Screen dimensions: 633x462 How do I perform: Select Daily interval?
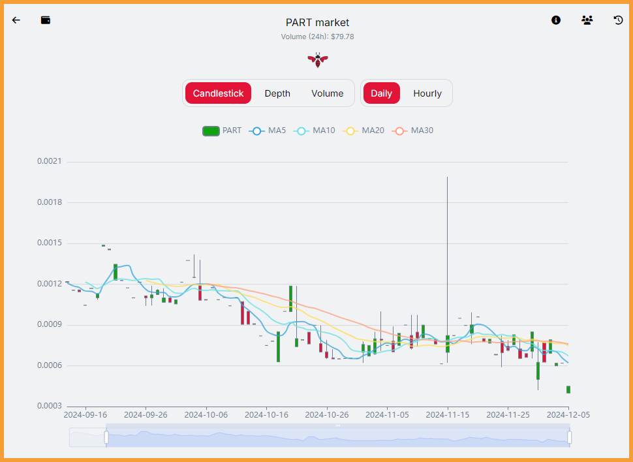click(382, 93)
